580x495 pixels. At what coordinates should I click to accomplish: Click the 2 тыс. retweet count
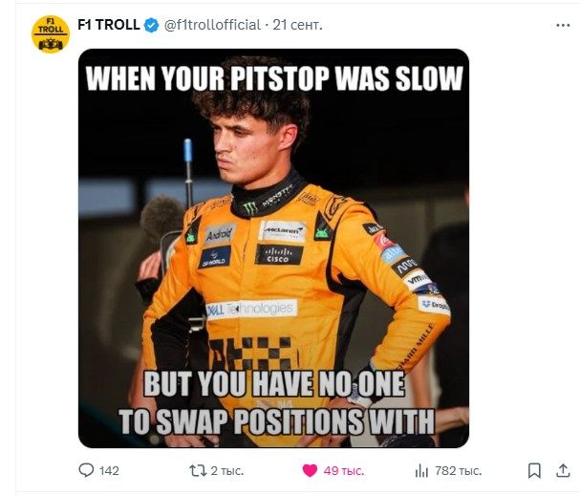(x=227, y=471)
